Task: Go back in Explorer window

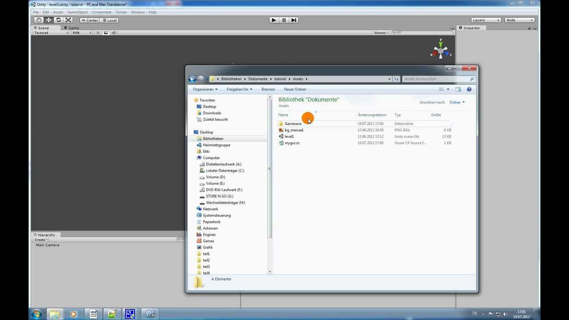Action: [192, 79]
